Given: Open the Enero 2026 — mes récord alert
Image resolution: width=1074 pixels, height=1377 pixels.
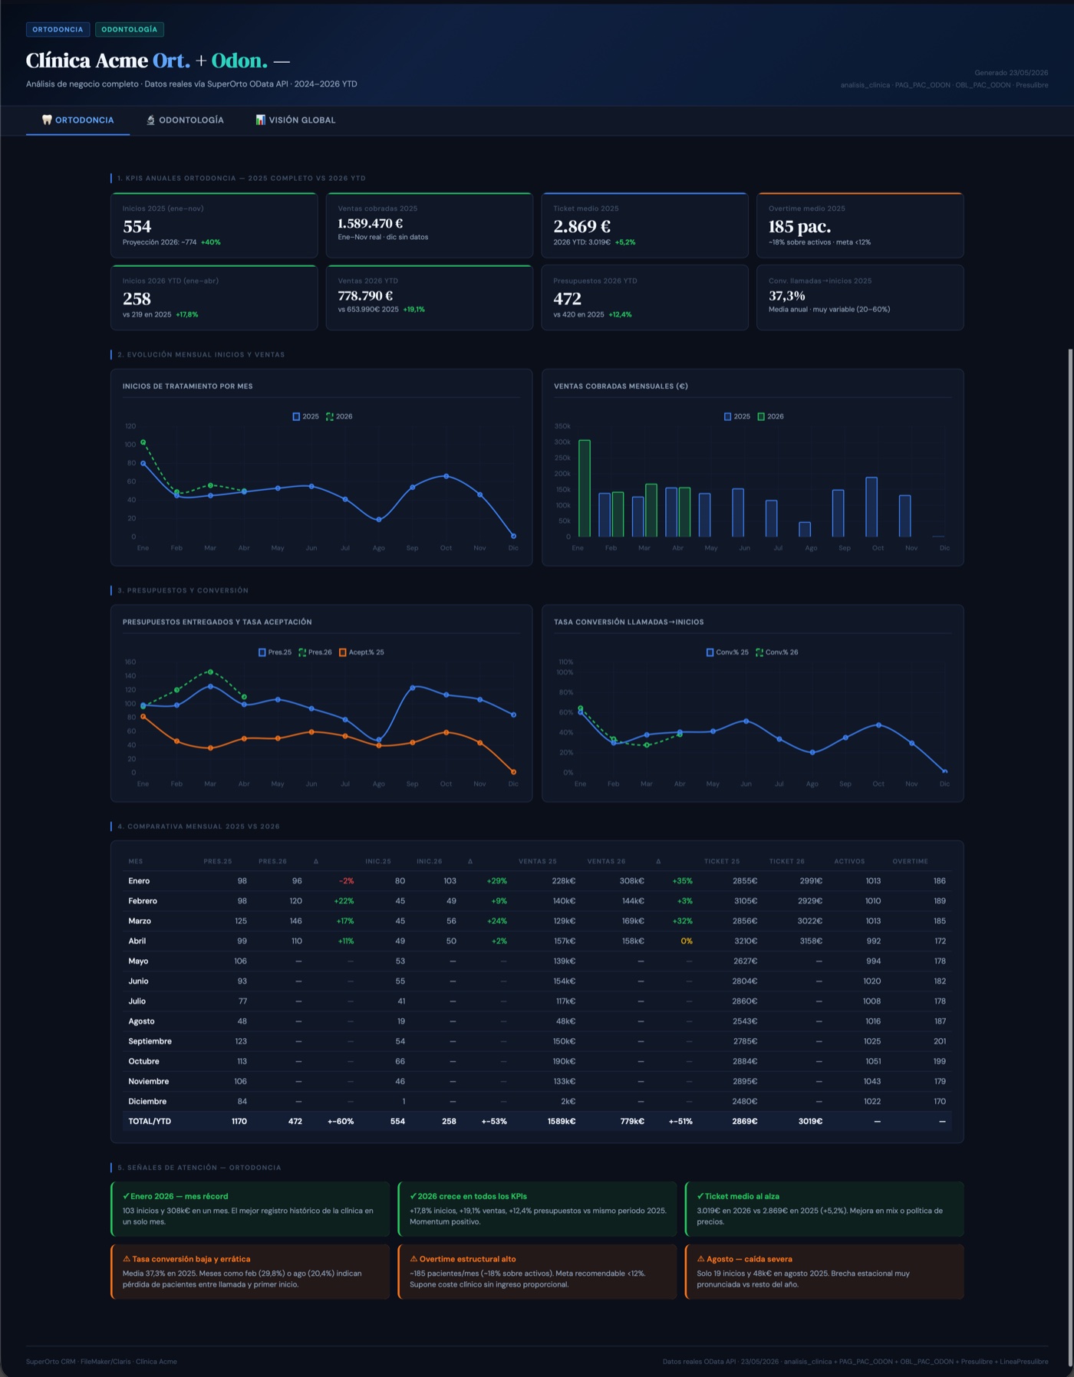Looking at the screenshot, I should [250, 1208].
